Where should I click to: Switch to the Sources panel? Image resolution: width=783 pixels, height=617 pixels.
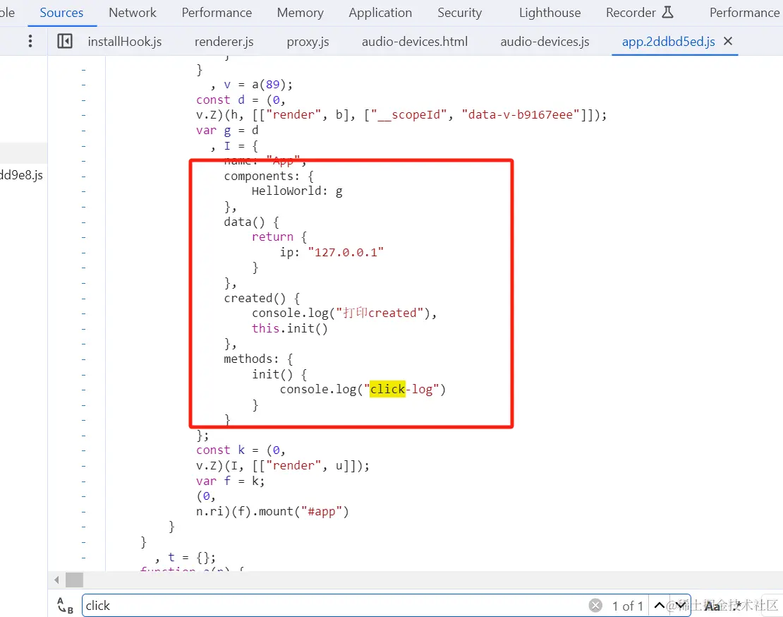[61, 13]
